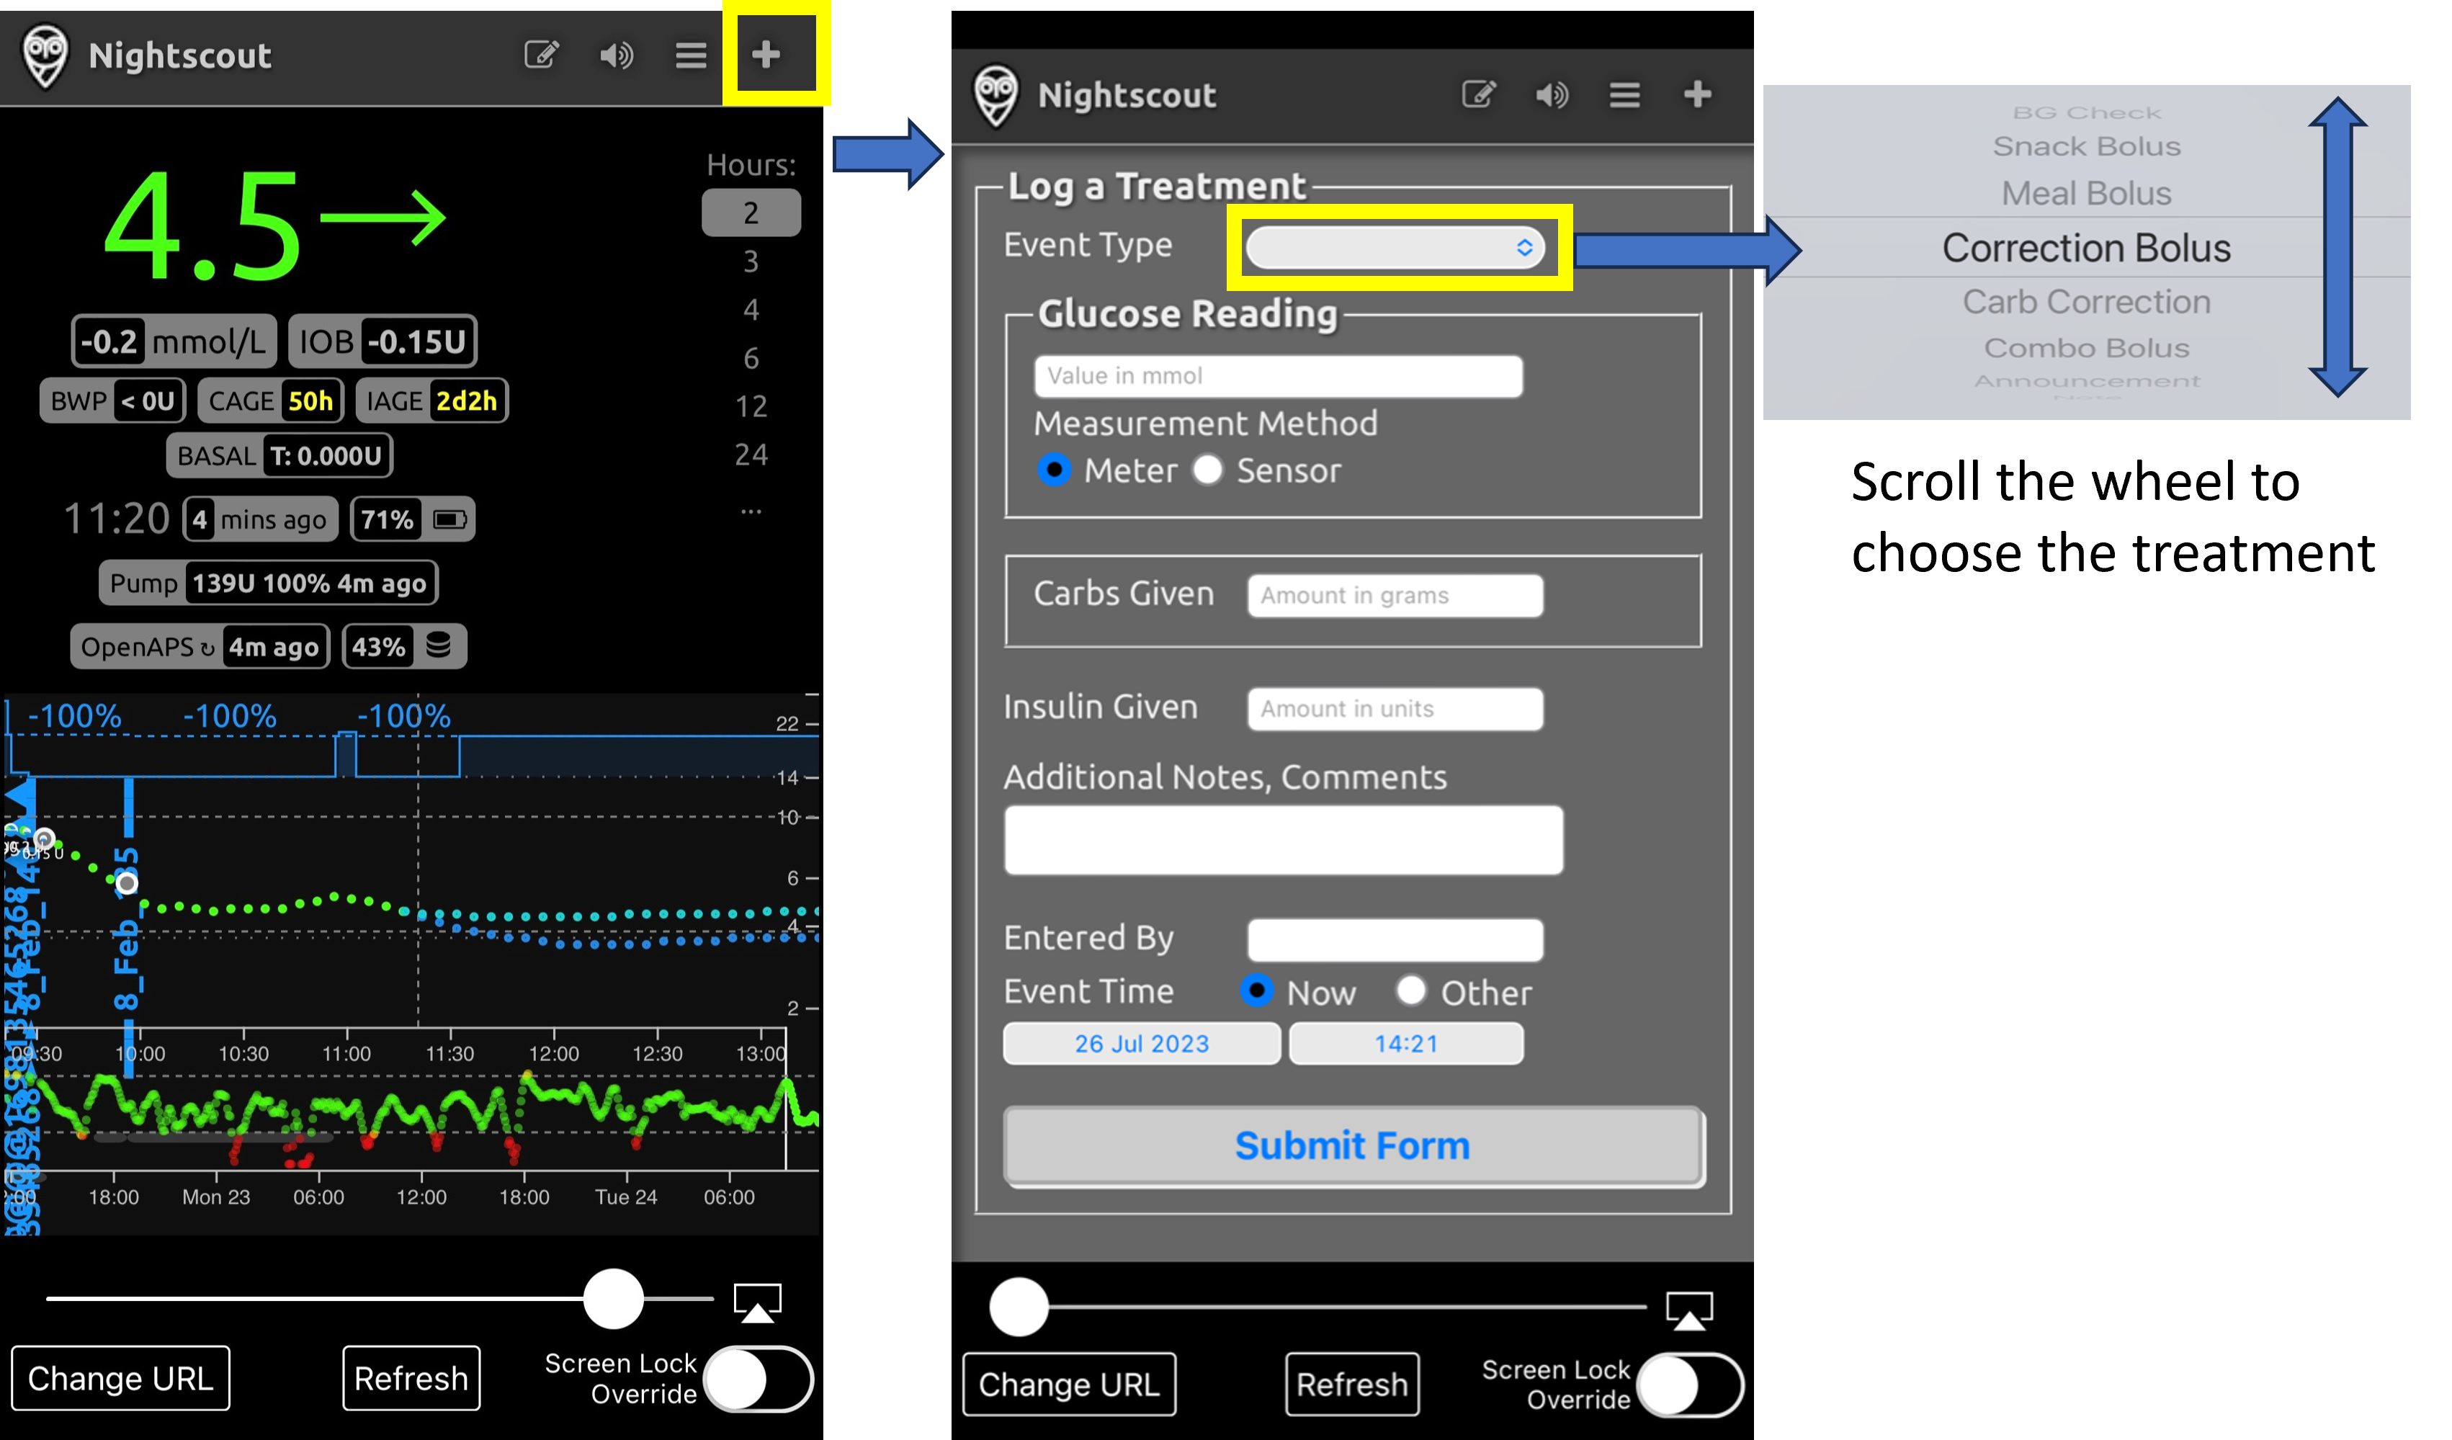
Task: Click the slider knob on left screen
Action: coord(613,1299)
